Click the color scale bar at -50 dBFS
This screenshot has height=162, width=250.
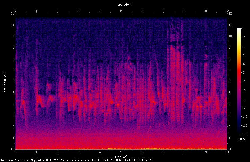coord(239,72)
